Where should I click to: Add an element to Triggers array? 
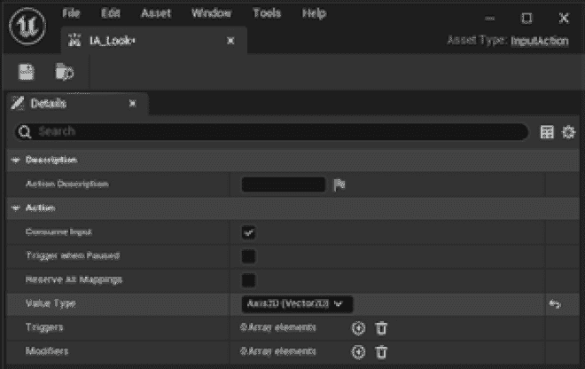pyautogui.click(x=358, y=328)
